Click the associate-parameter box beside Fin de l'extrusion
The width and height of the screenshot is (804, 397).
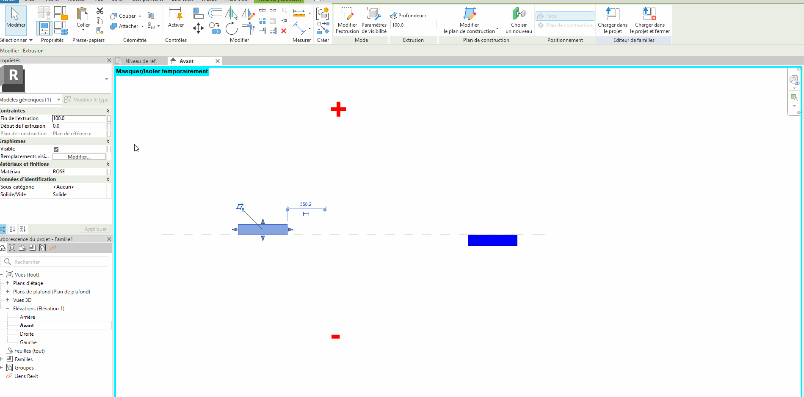(109, 119)
